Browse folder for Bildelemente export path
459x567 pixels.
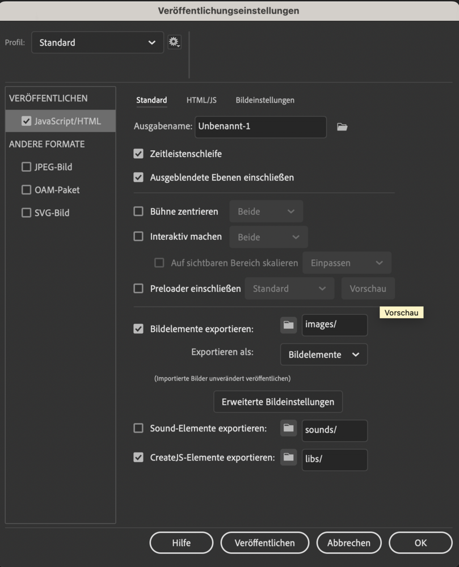[x=288, y=325]
